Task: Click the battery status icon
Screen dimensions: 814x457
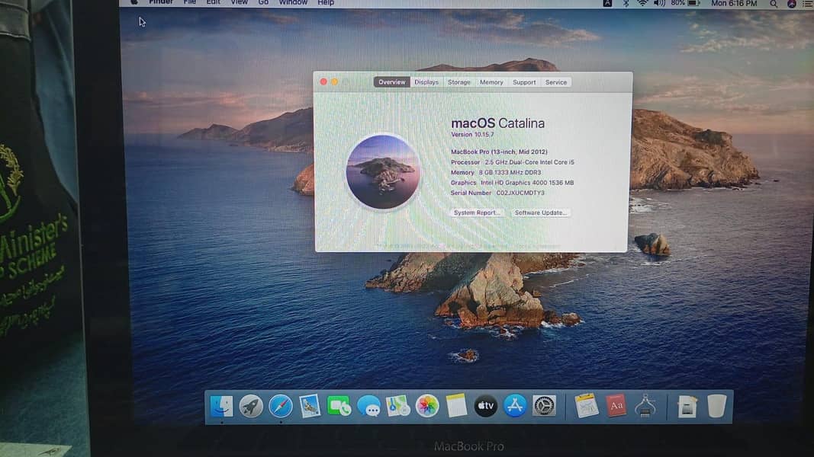Action: (694, 3)
